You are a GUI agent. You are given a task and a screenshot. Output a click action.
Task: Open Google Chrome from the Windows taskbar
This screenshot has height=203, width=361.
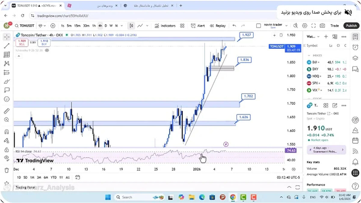[233, 197]
